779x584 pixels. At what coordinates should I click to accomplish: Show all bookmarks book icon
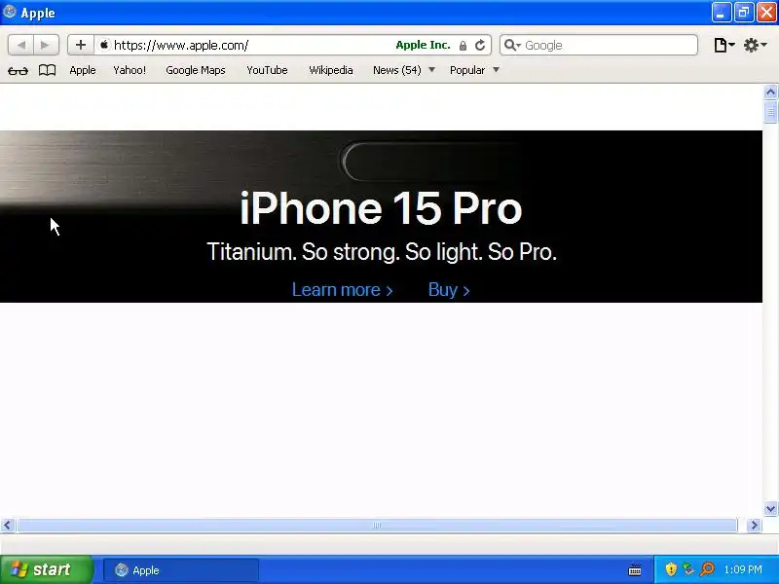click(47, 70)
